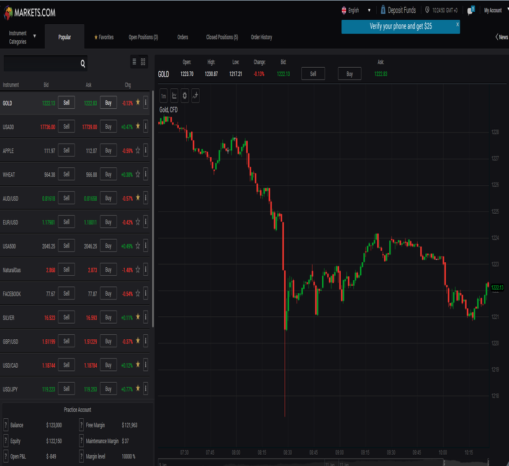The height and width of the screenshot is (466, 509).
Task: Click the instrument list scrollbar
Action: (153, 209)
